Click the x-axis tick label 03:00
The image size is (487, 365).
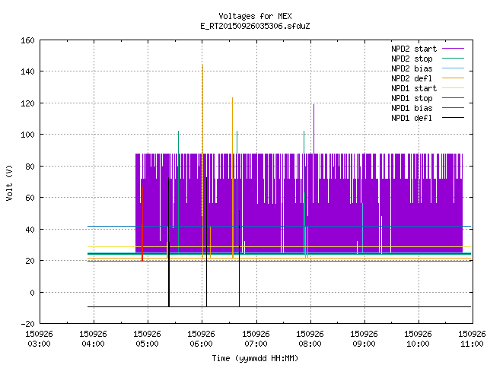coord(39,344)
